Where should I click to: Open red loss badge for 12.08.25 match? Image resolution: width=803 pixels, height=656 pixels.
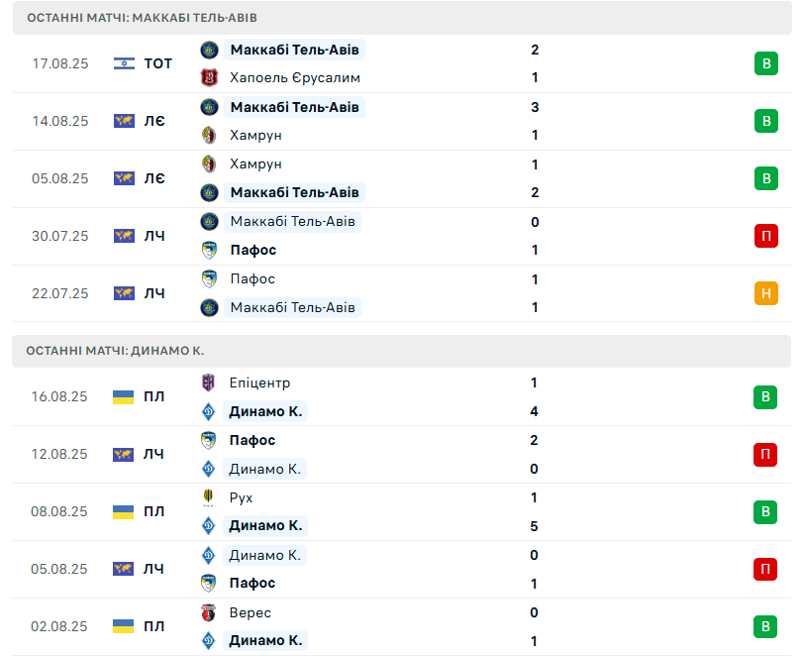[x=764, y=454]
